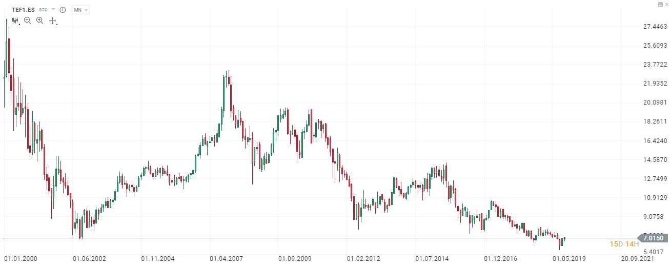Viewport: 671px width, 267px height.
Task: Open the MN timeframe dropdown
Action: click(x=81, y=10)
